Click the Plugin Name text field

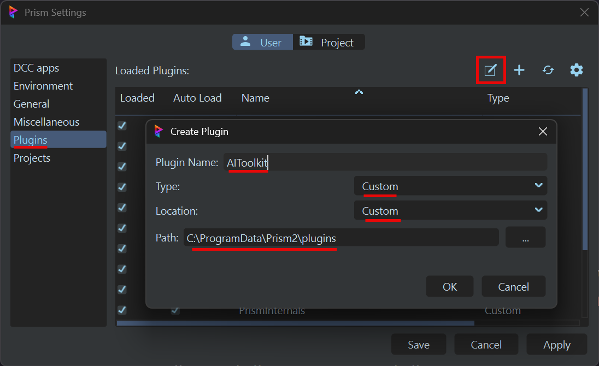click(385, 162)
